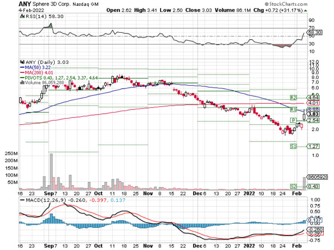
Task: Click the ANY ticker symbol in the header
Action: (25, 4)
